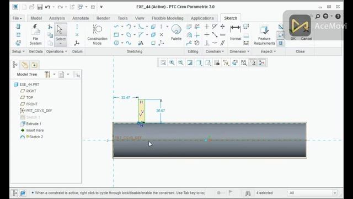Apply the Parallel constraint
353x199 pixels.
click(x=222, y=43)
